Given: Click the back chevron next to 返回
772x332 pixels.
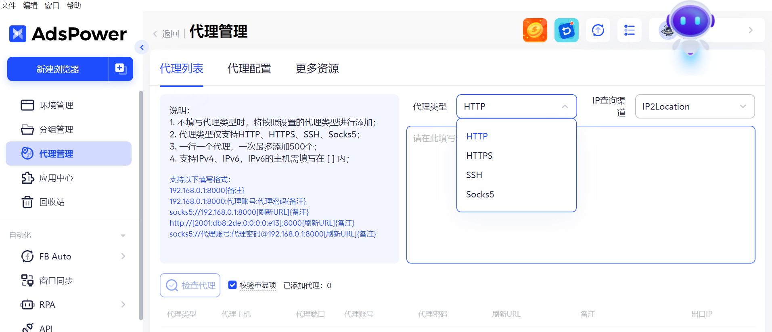Looking at the screenshot, I should coord(155,34).
